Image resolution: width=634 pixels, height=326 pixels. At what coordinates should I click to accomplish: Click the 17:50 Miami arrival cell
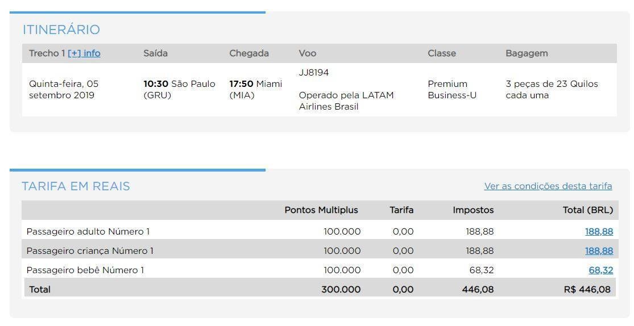255,90
